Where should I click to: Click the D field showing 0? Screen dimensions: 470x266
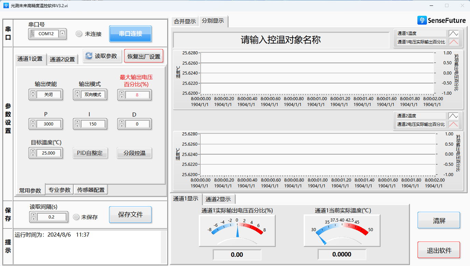(137, 124)
